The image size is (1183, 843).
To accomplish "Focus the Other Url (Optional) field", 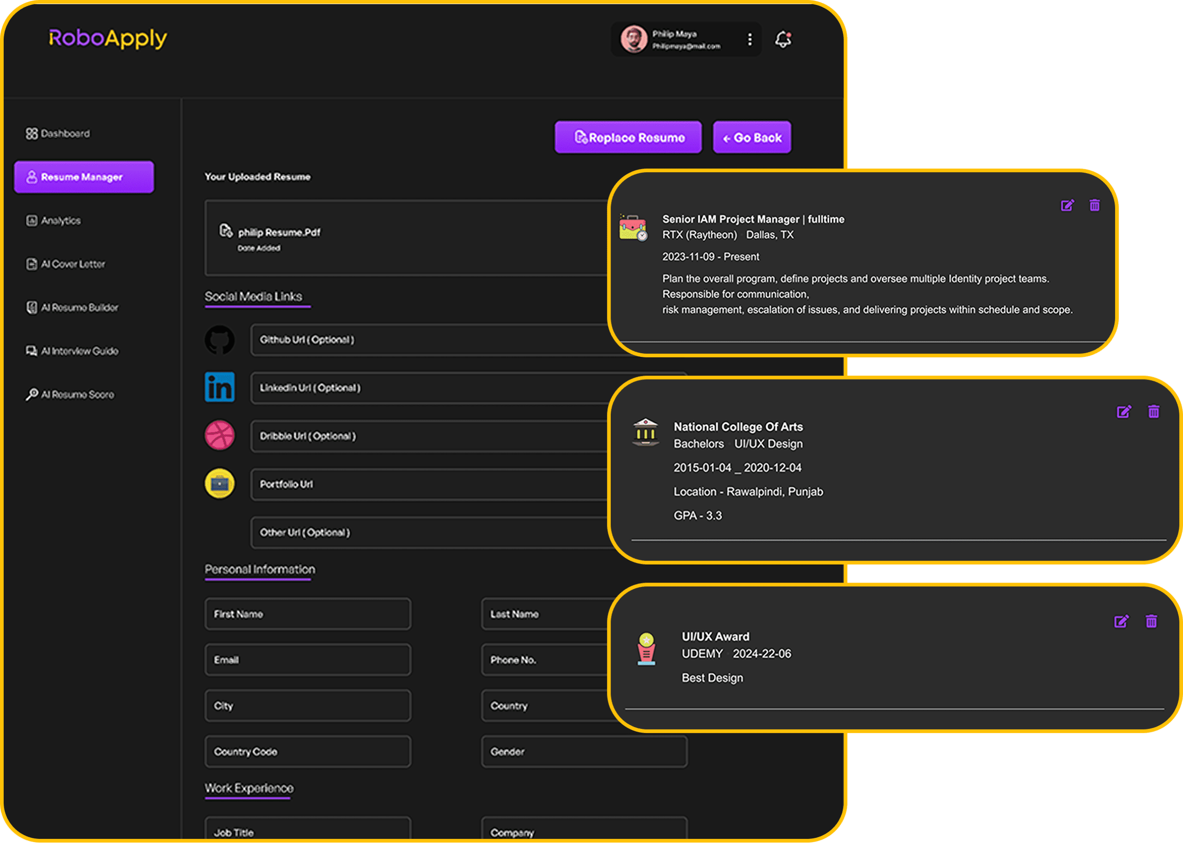I will (x=430, y=533).
